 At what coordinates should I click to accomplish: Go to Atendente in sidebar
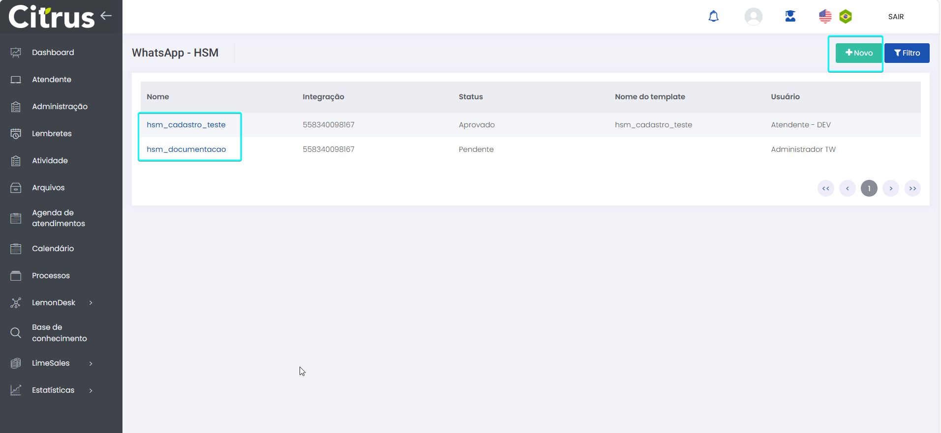(51, 80)
